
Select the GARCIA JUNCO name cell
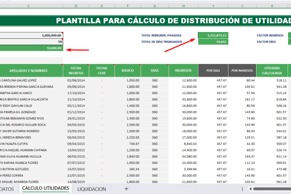pyautogui.click(x=32, y=93)
